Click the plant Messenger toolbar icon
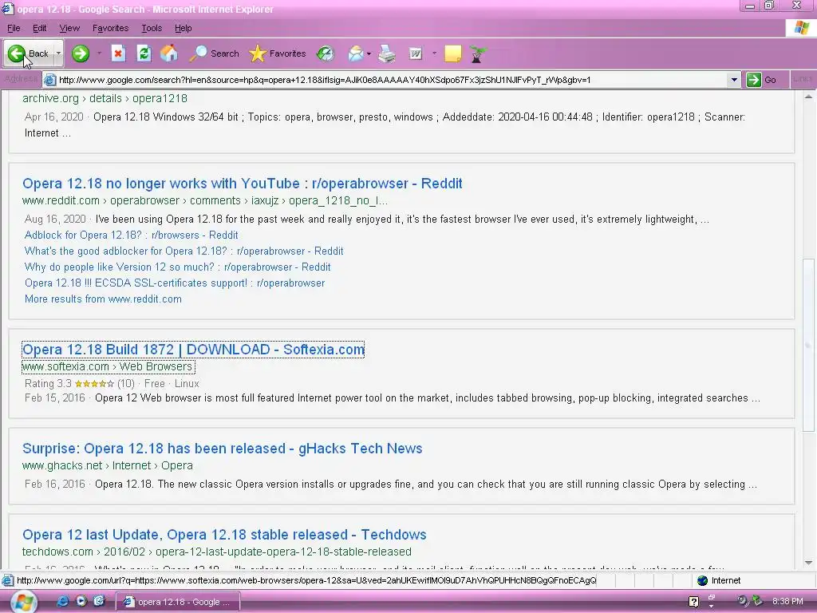 [477, 53]
